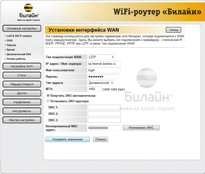Click the DNS 2 input field
Screen dimensions: 205x174
coord(104,114)
